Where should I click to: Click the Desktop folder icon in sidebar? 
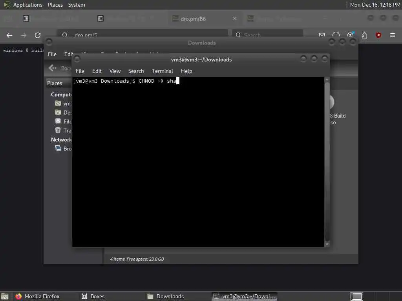[x=58, y=112]
